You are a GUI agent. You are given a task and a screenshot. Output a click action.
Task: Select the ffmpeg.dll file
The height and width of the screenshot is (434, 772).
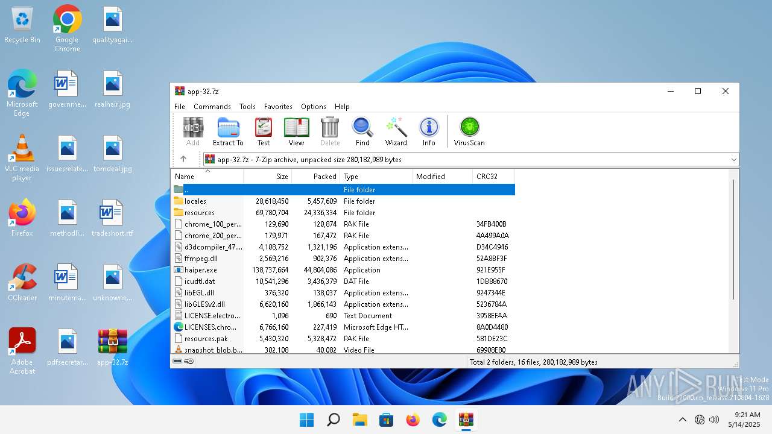pos(343,259)
